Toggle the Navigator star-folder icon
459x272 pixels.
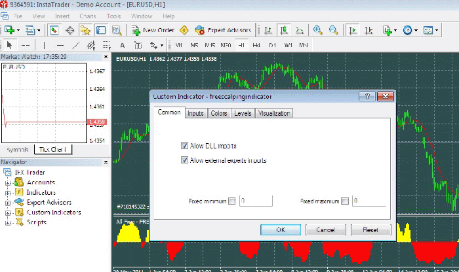pos(85,30)
